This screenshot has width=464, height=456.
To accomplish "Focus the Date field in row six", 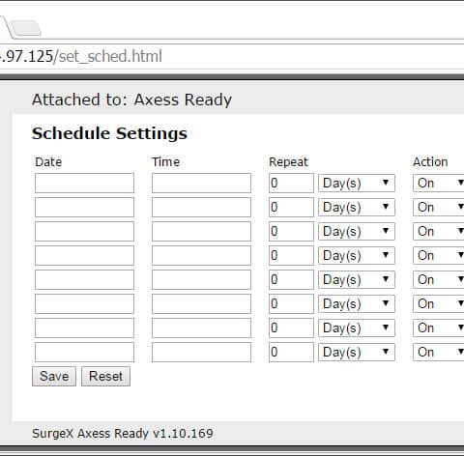I will (84, 303).
